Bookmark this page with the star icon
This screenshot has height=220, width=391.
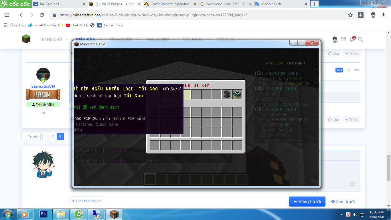click(x=350, y=15)
